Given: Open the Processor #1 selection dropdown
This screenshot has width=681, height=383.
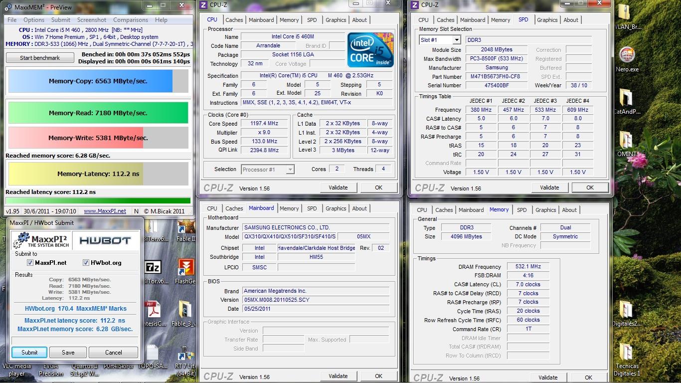Looking at the screenshot, I should click(290, 170).
